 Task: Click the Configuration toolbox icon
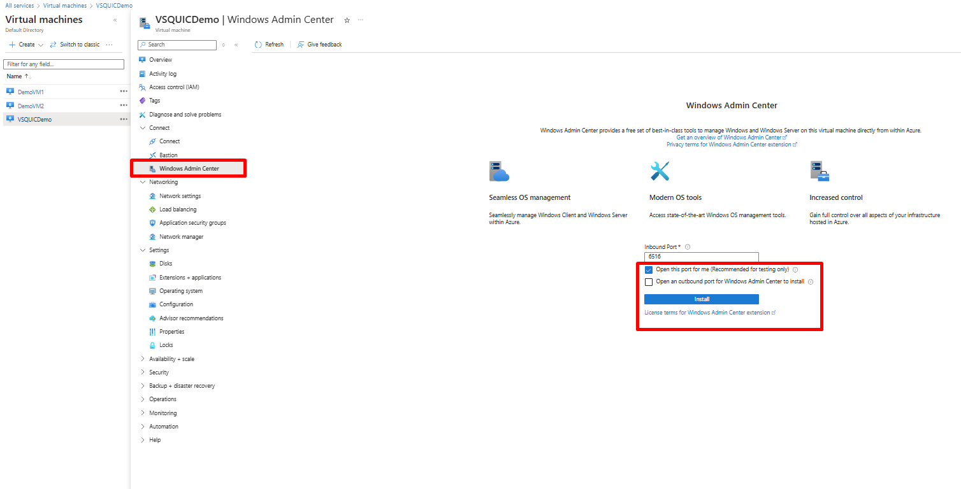click(152, 304)
